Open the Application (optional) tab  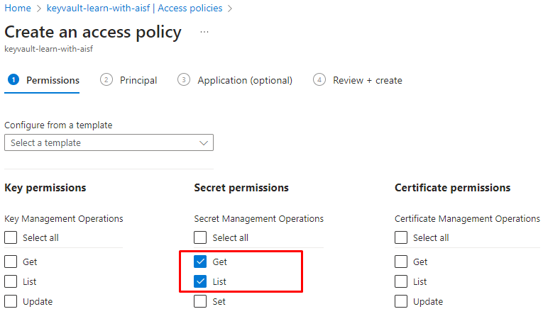click(244, 80)
